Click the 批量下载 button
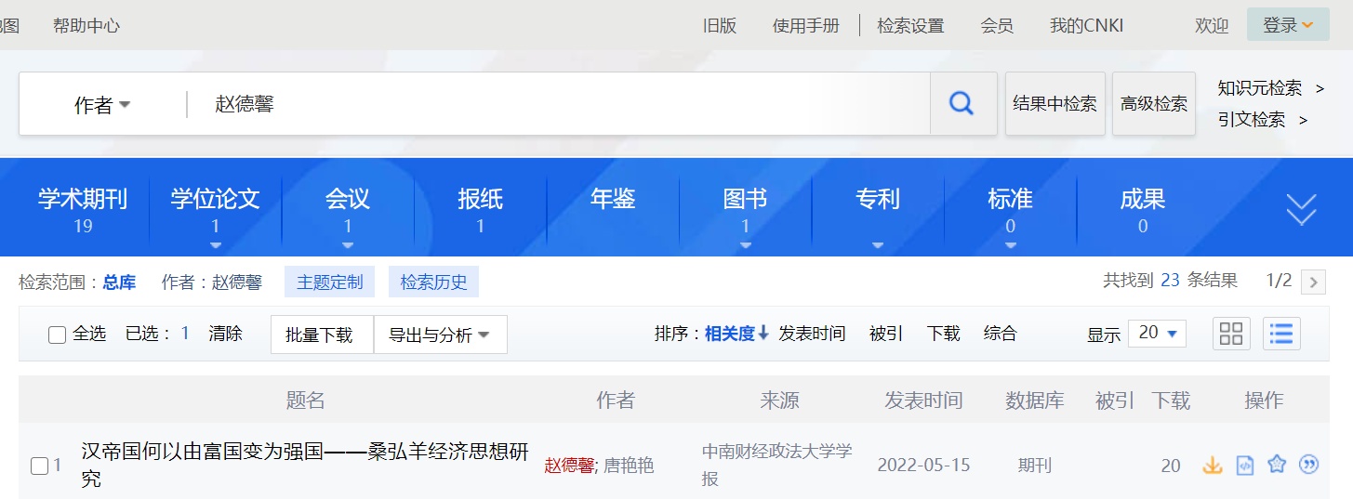This screenshot has height=499, width=1353. click(x=319, y=335)
